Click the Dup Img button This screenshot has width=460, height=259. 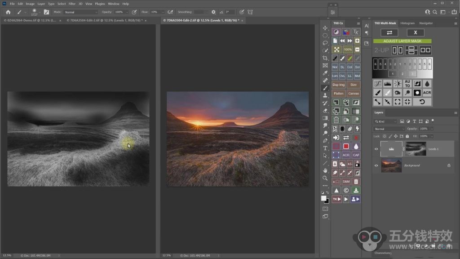coord(339,85)
